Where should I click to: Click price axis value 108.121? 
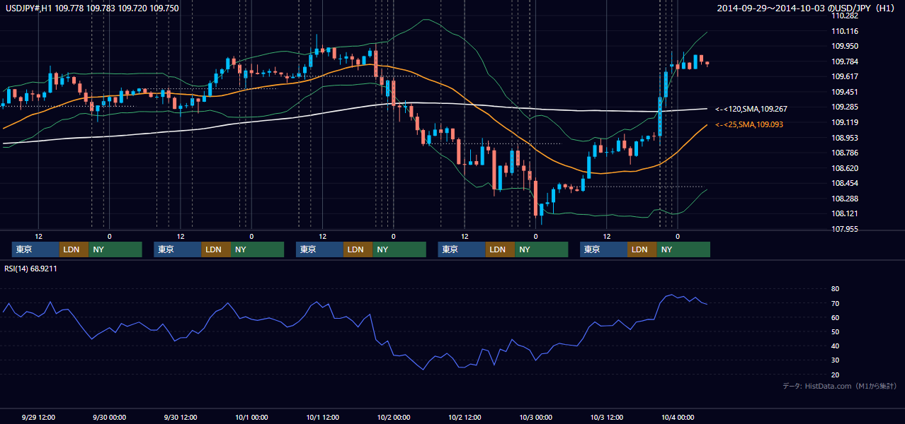846,213
